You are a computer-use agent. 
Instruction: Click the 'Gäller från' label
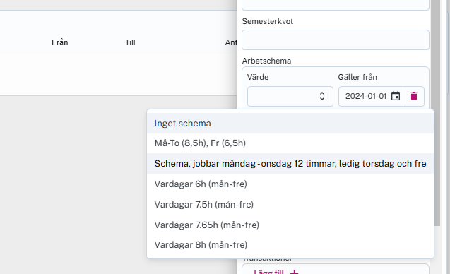tap(357, 77)
